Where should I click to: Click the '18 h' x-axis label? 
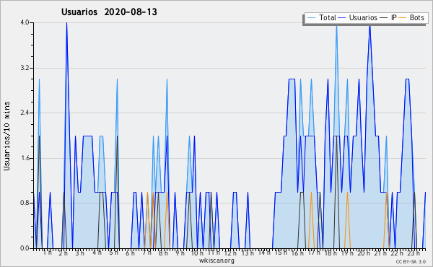point(331,253)
